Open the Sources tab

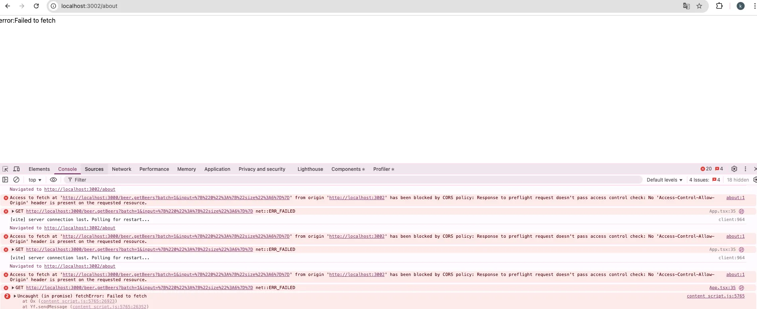[x=94, y=169]
